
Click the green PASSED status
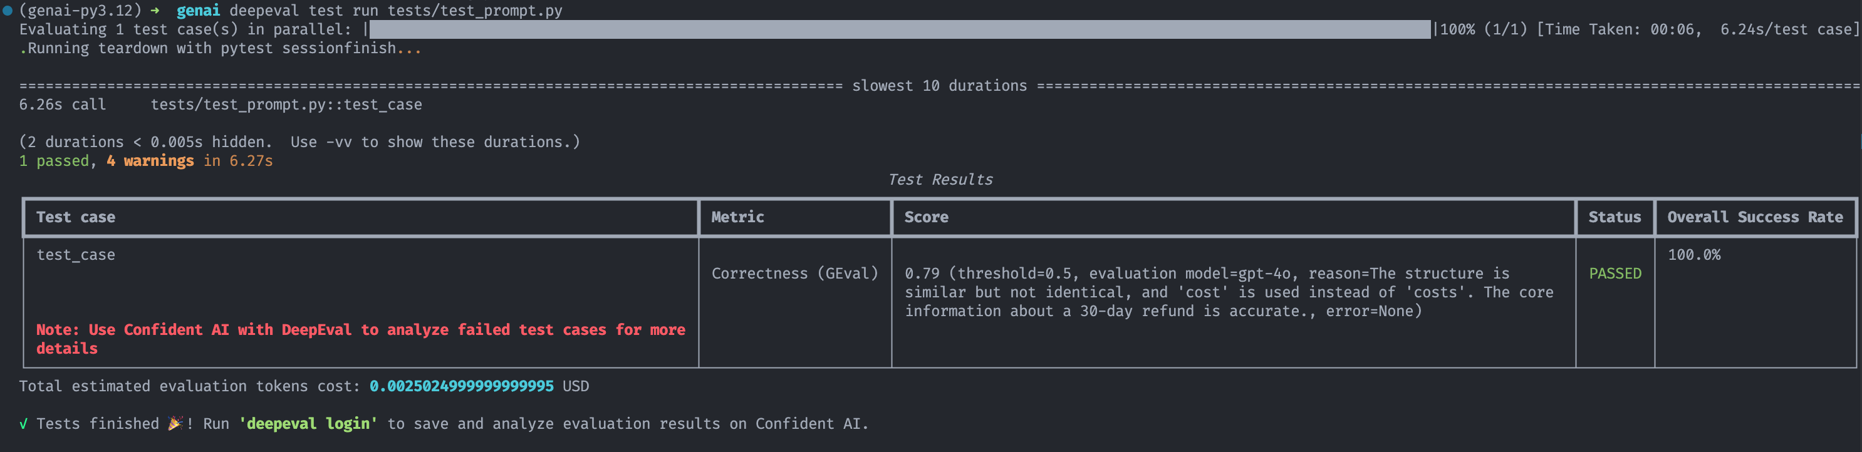pyautogui.click(x=1615, y=274)
